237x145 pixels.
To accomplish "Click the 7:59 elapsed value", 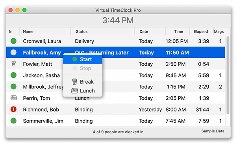I will [204, 121].
